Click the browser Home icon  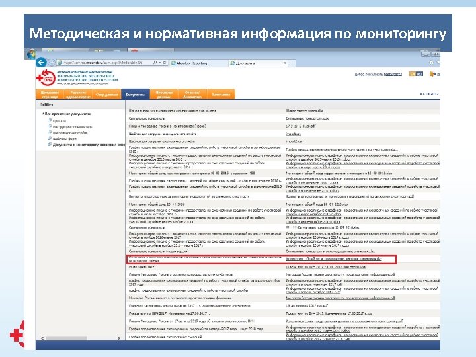(431, 62)
